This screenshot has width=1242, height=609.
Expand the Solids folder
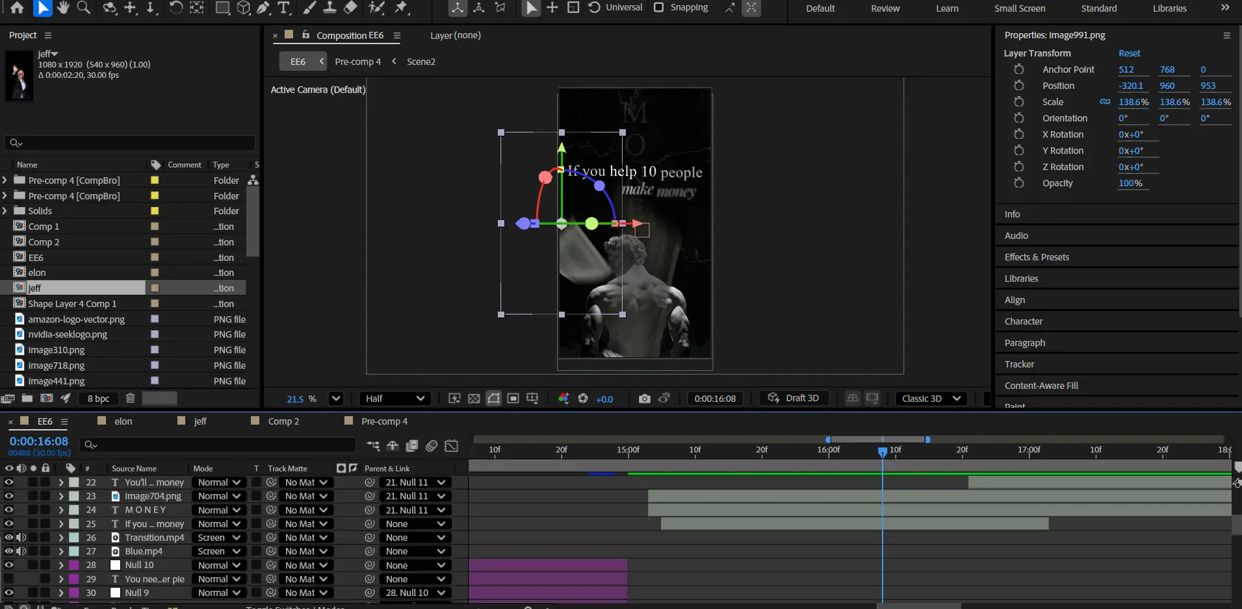5,211
